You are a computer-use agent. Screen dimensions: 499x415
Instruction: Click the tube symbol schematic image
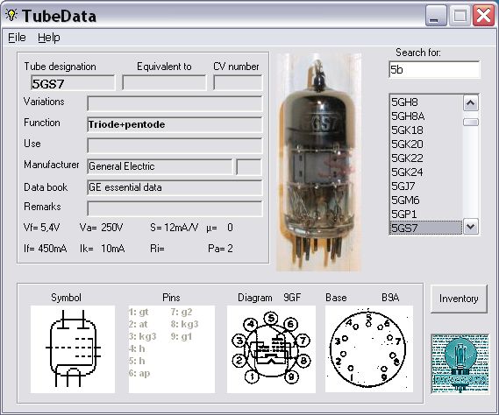pyautogui.click(x=73, y=349)
